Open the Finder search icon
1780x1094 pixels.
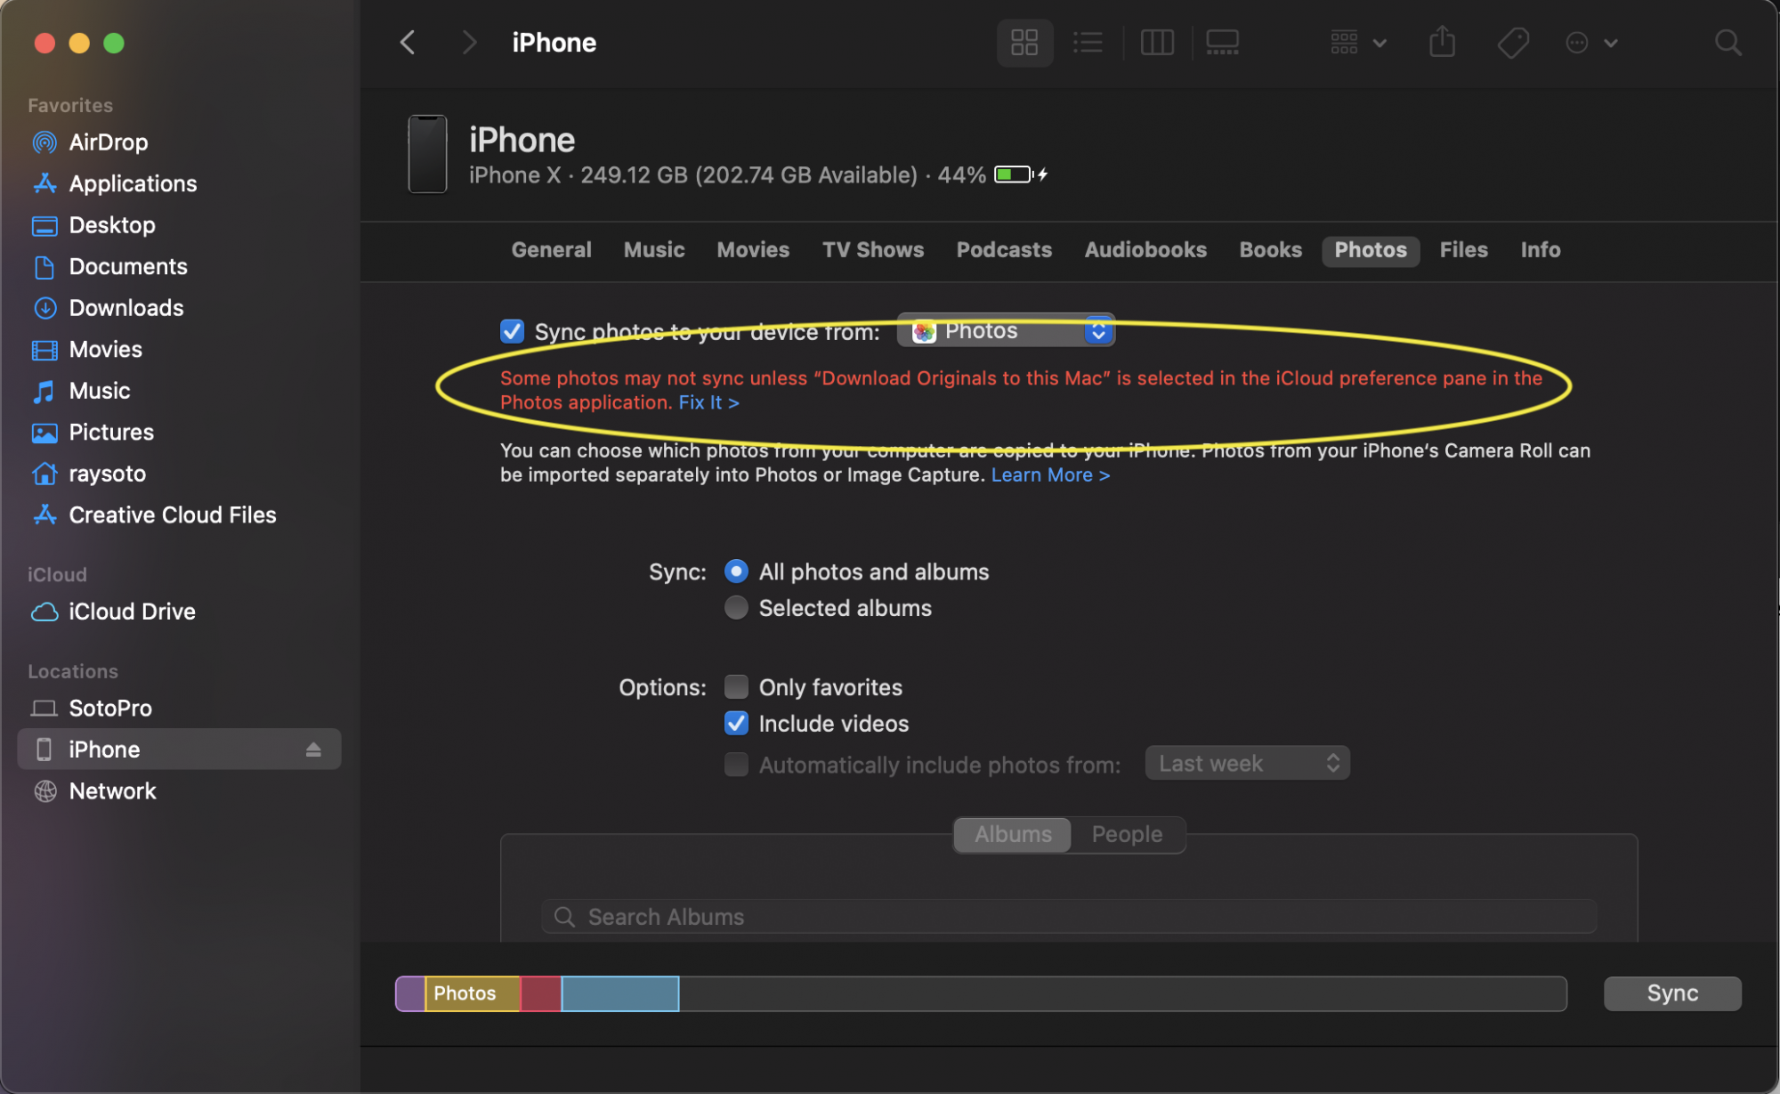[x=1727, y=42]
